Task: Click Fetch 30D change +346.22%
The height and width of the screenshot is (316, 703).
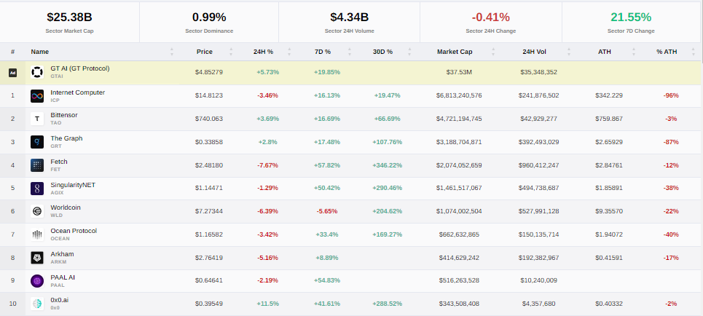Action: [x=387, y=165]
